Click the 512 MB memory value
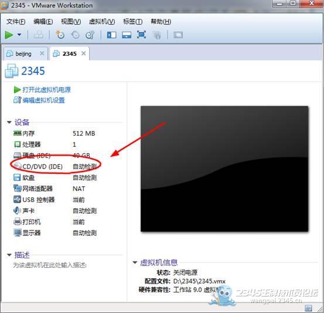This screenshot has height=313, width=324. (x=84, y=133)
